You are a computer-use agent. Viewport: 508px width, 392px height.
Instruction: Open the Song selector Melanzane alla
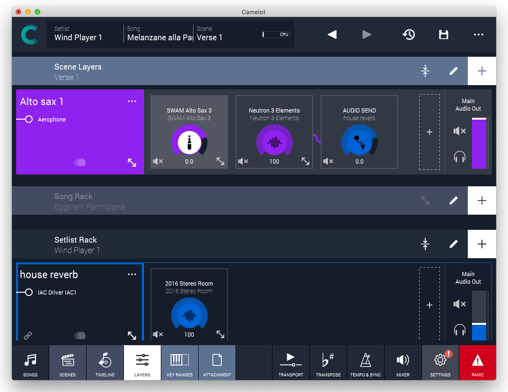(159, 34)
